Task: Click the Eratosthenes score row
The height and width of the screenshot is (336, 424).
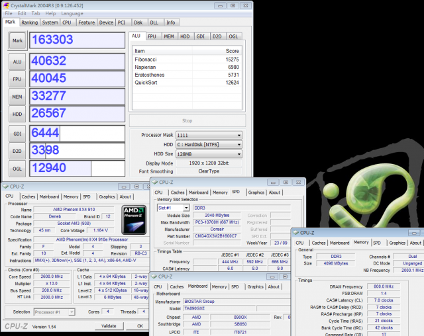Action: (187, 75)
